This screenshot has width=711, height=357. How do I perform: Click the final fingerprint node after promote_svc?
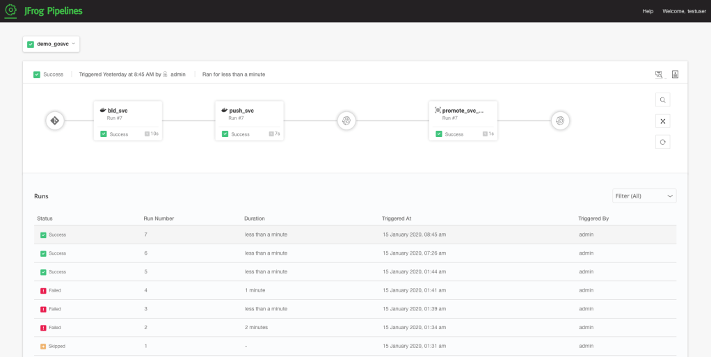click(559, 121)
